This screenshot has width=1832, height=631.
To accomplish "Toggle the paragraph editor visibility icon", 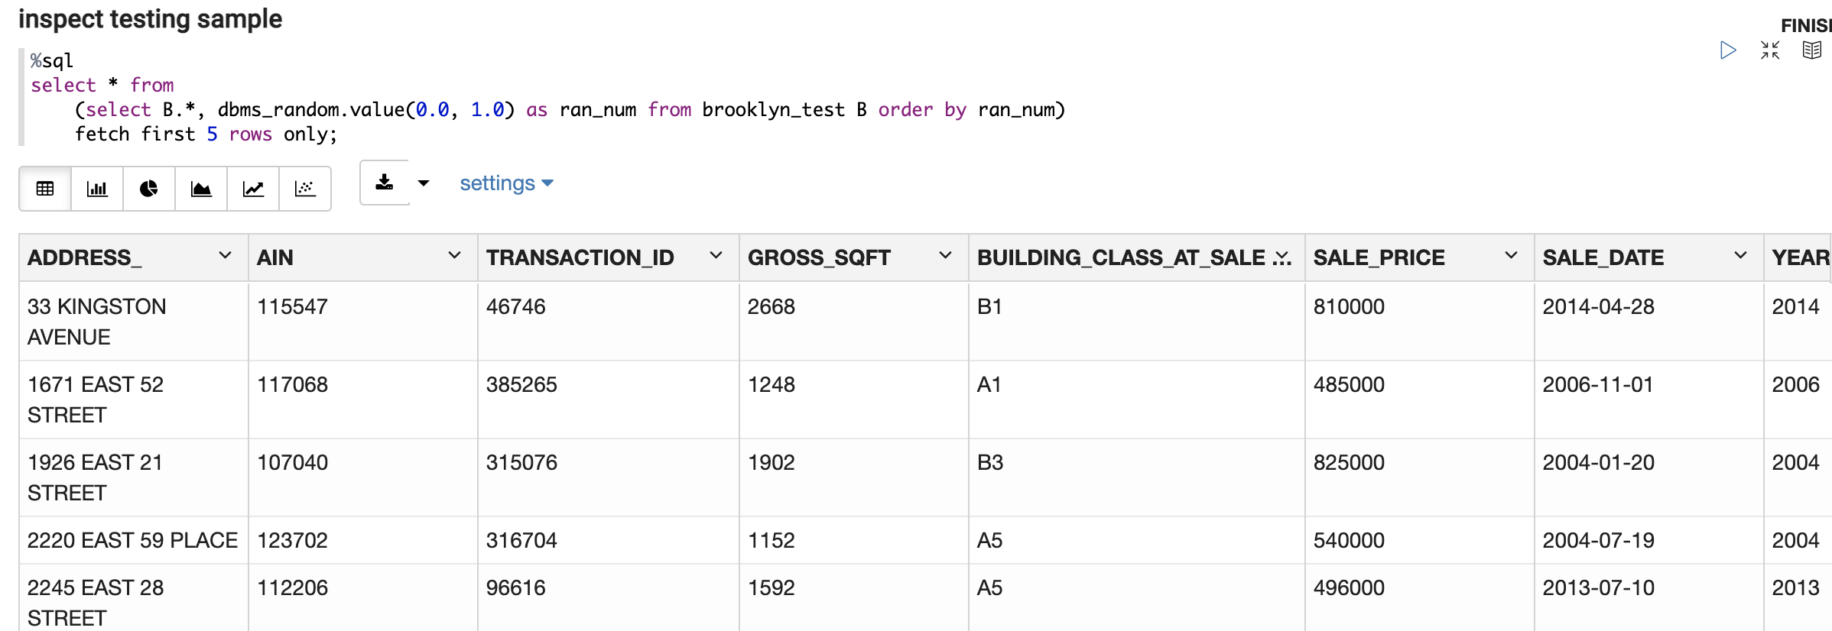I will pos(1769,50).
